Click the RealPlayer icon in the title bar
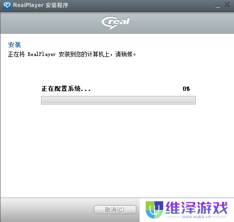 (x=7, y=5)
